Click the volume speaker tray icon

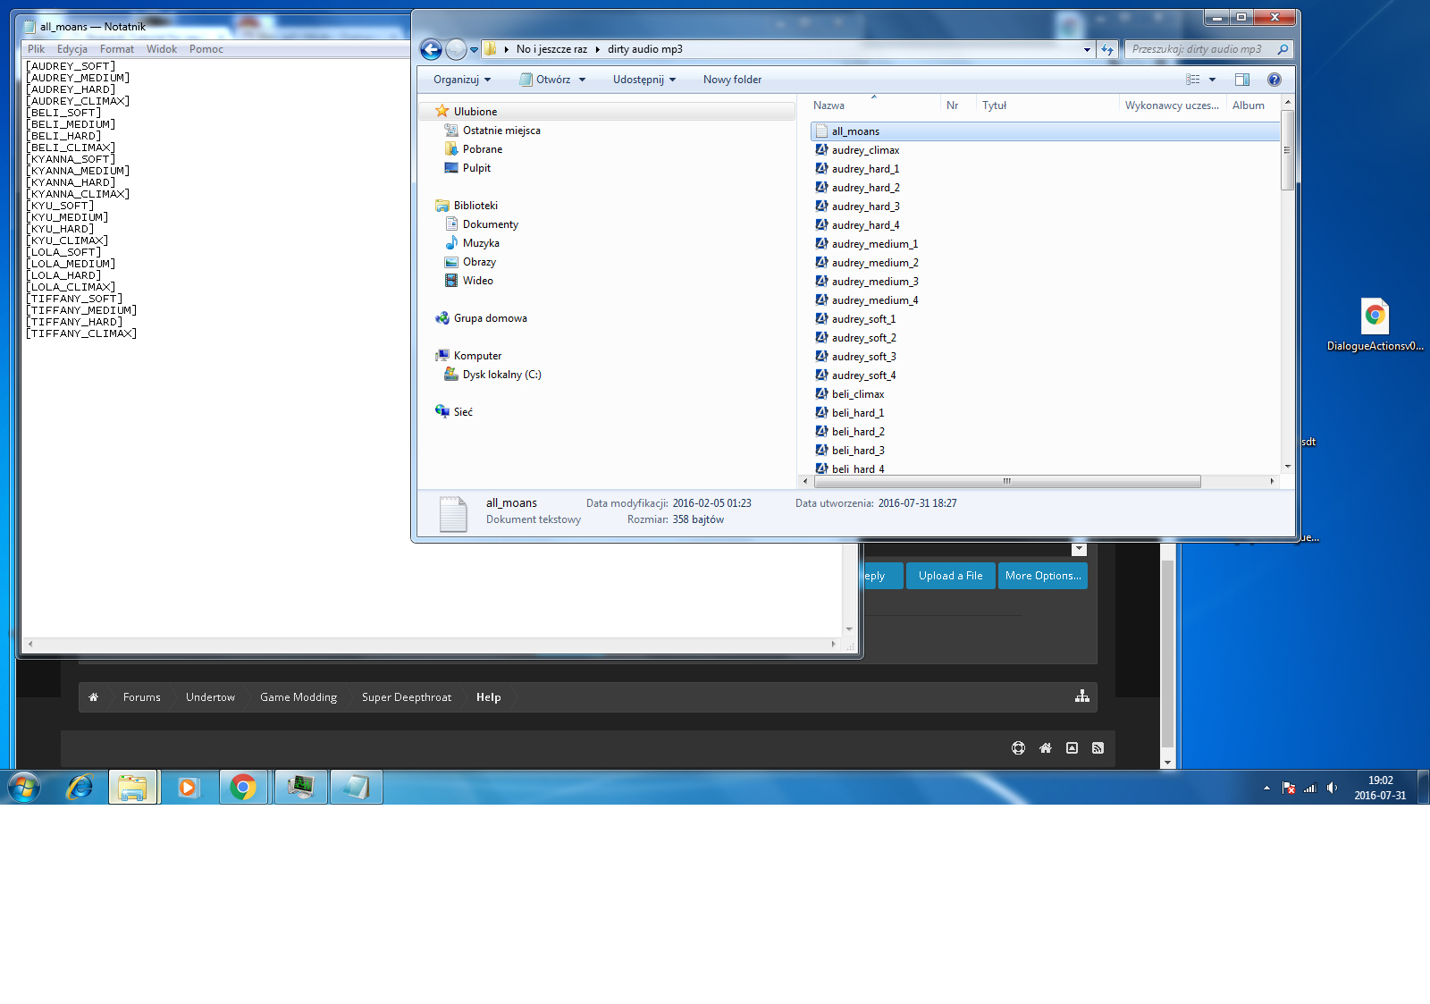click(1332, 788)
